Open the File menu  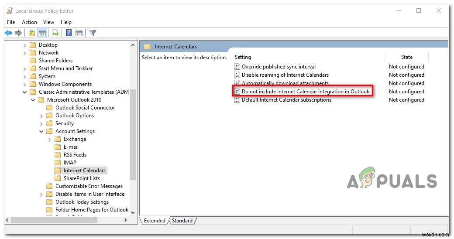[11, 22]
